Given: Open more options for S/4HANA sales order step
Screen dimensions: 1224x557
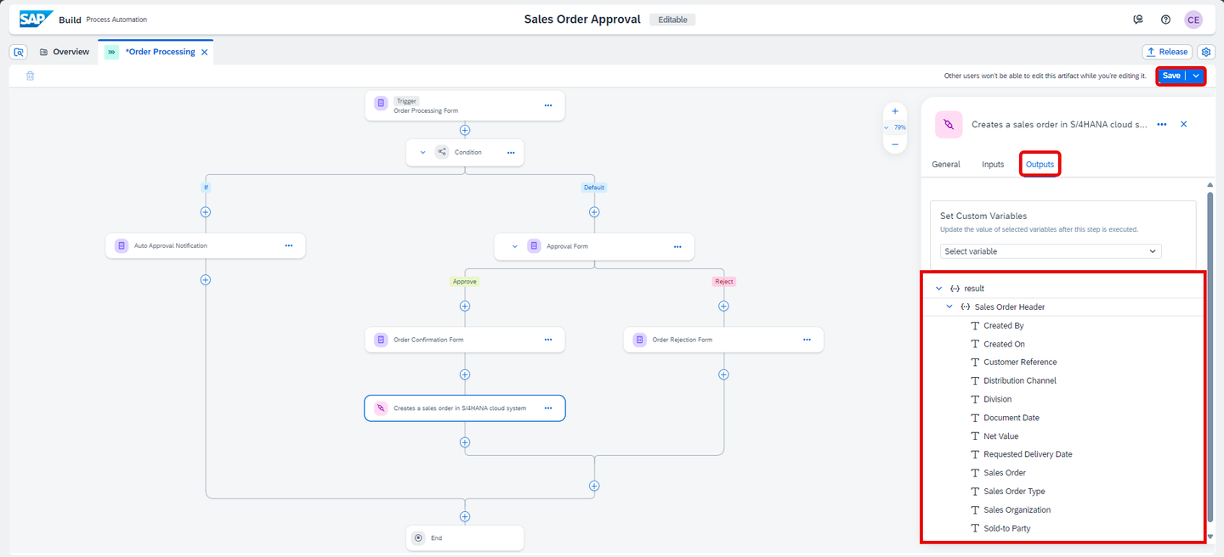Looking at the screenshot, I should [548, 408].
